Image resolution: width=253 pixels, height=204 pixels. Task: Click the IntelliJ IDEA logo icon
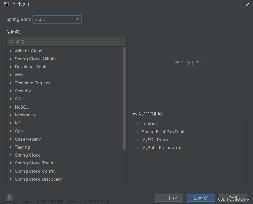pyautogui.click(x=6, y=4)
